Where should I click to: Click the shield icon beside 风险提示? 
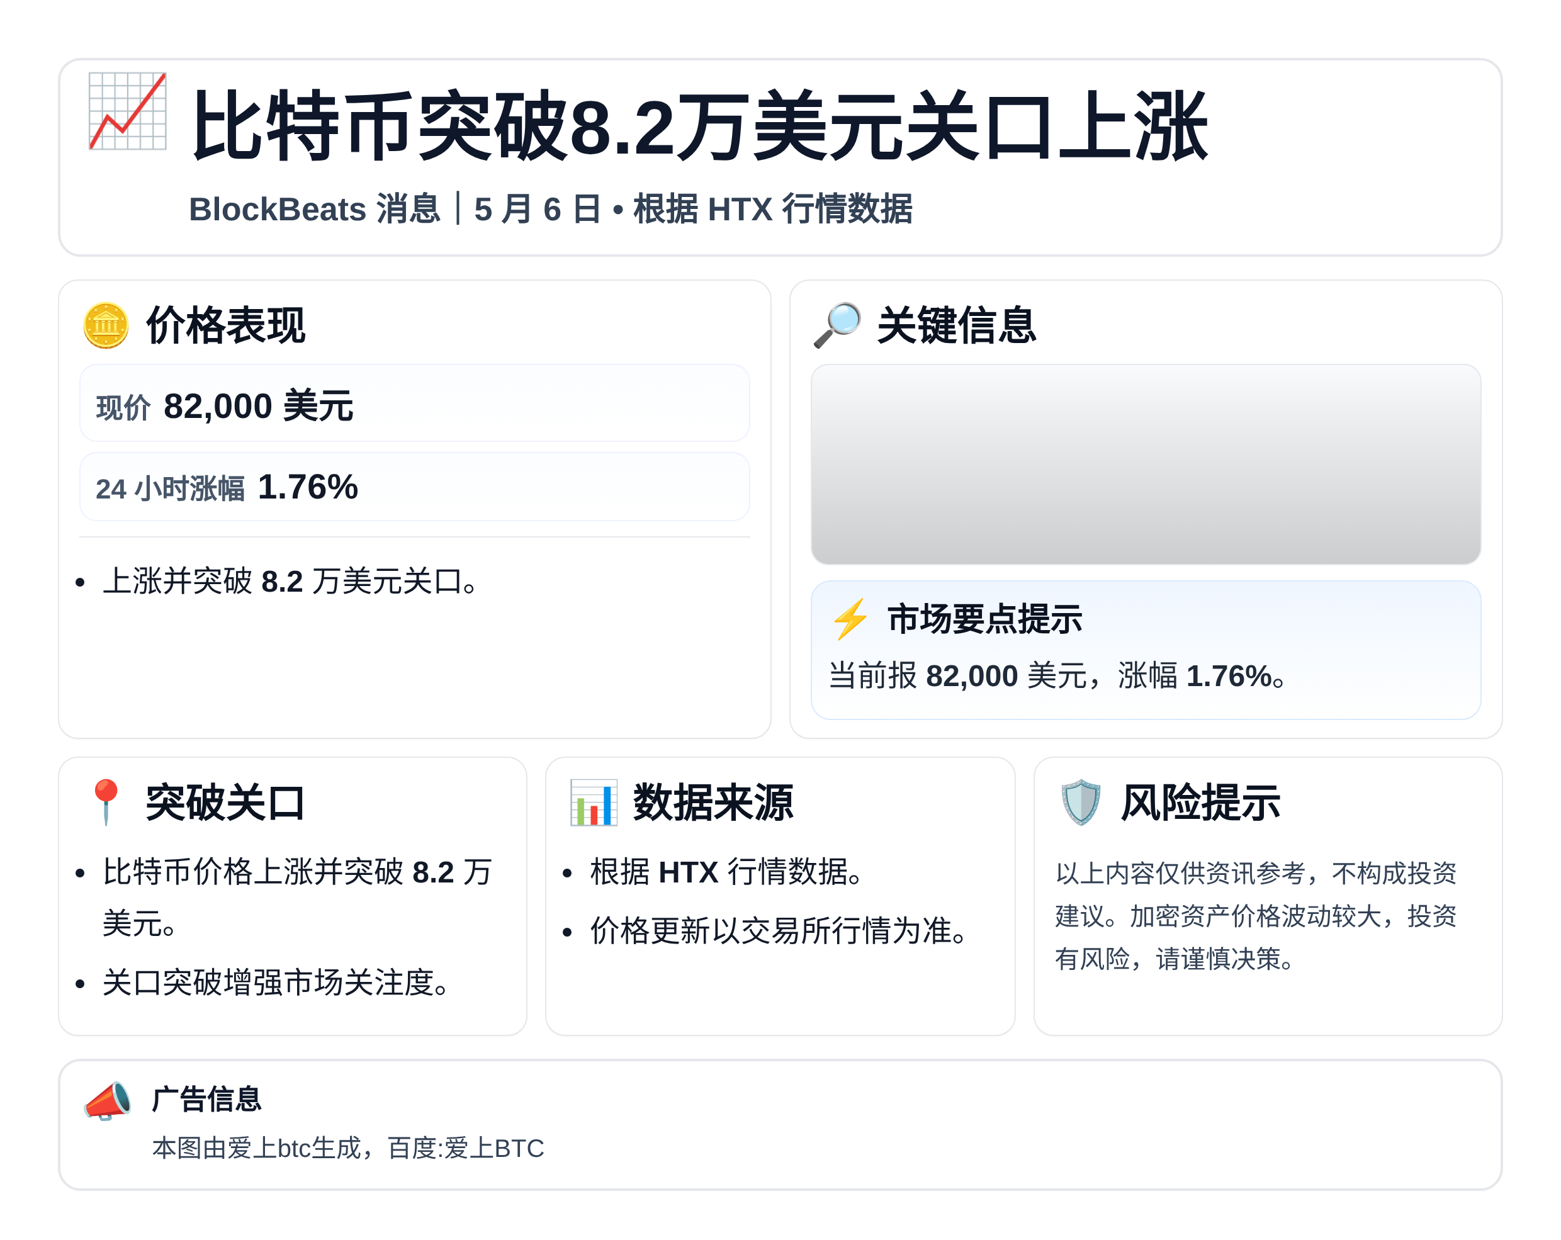click(x=1080, y=802)
